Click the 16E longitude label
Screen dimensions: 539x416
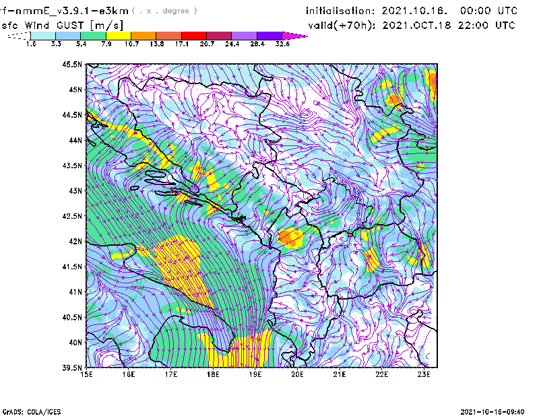(x=129, y=374)
